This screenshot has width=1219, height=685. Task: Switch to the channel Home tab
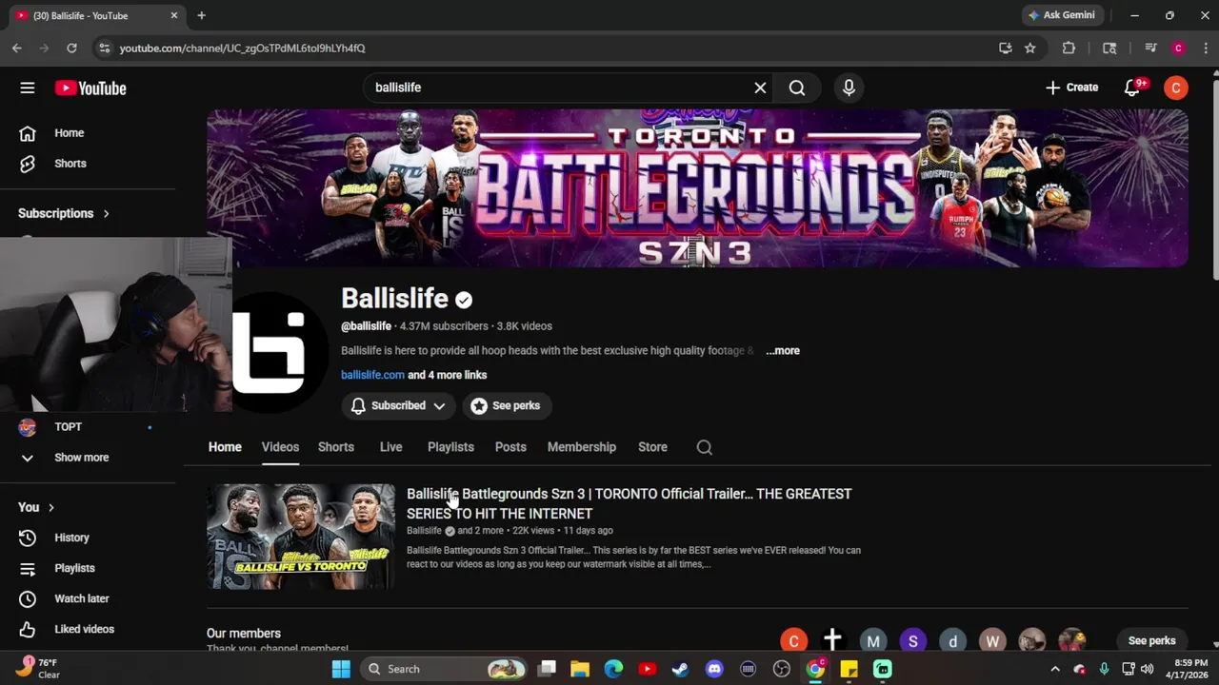(225, 447)
